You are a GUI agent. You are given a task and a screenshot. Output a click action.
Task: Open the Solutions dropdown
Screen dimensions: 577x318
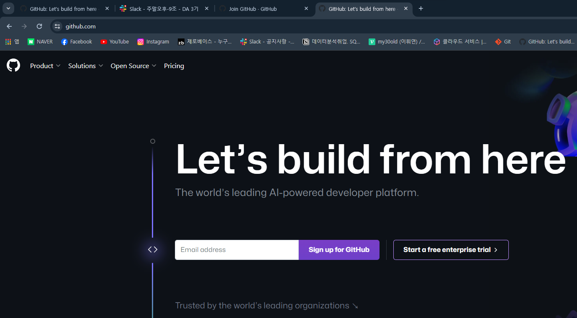85,66
